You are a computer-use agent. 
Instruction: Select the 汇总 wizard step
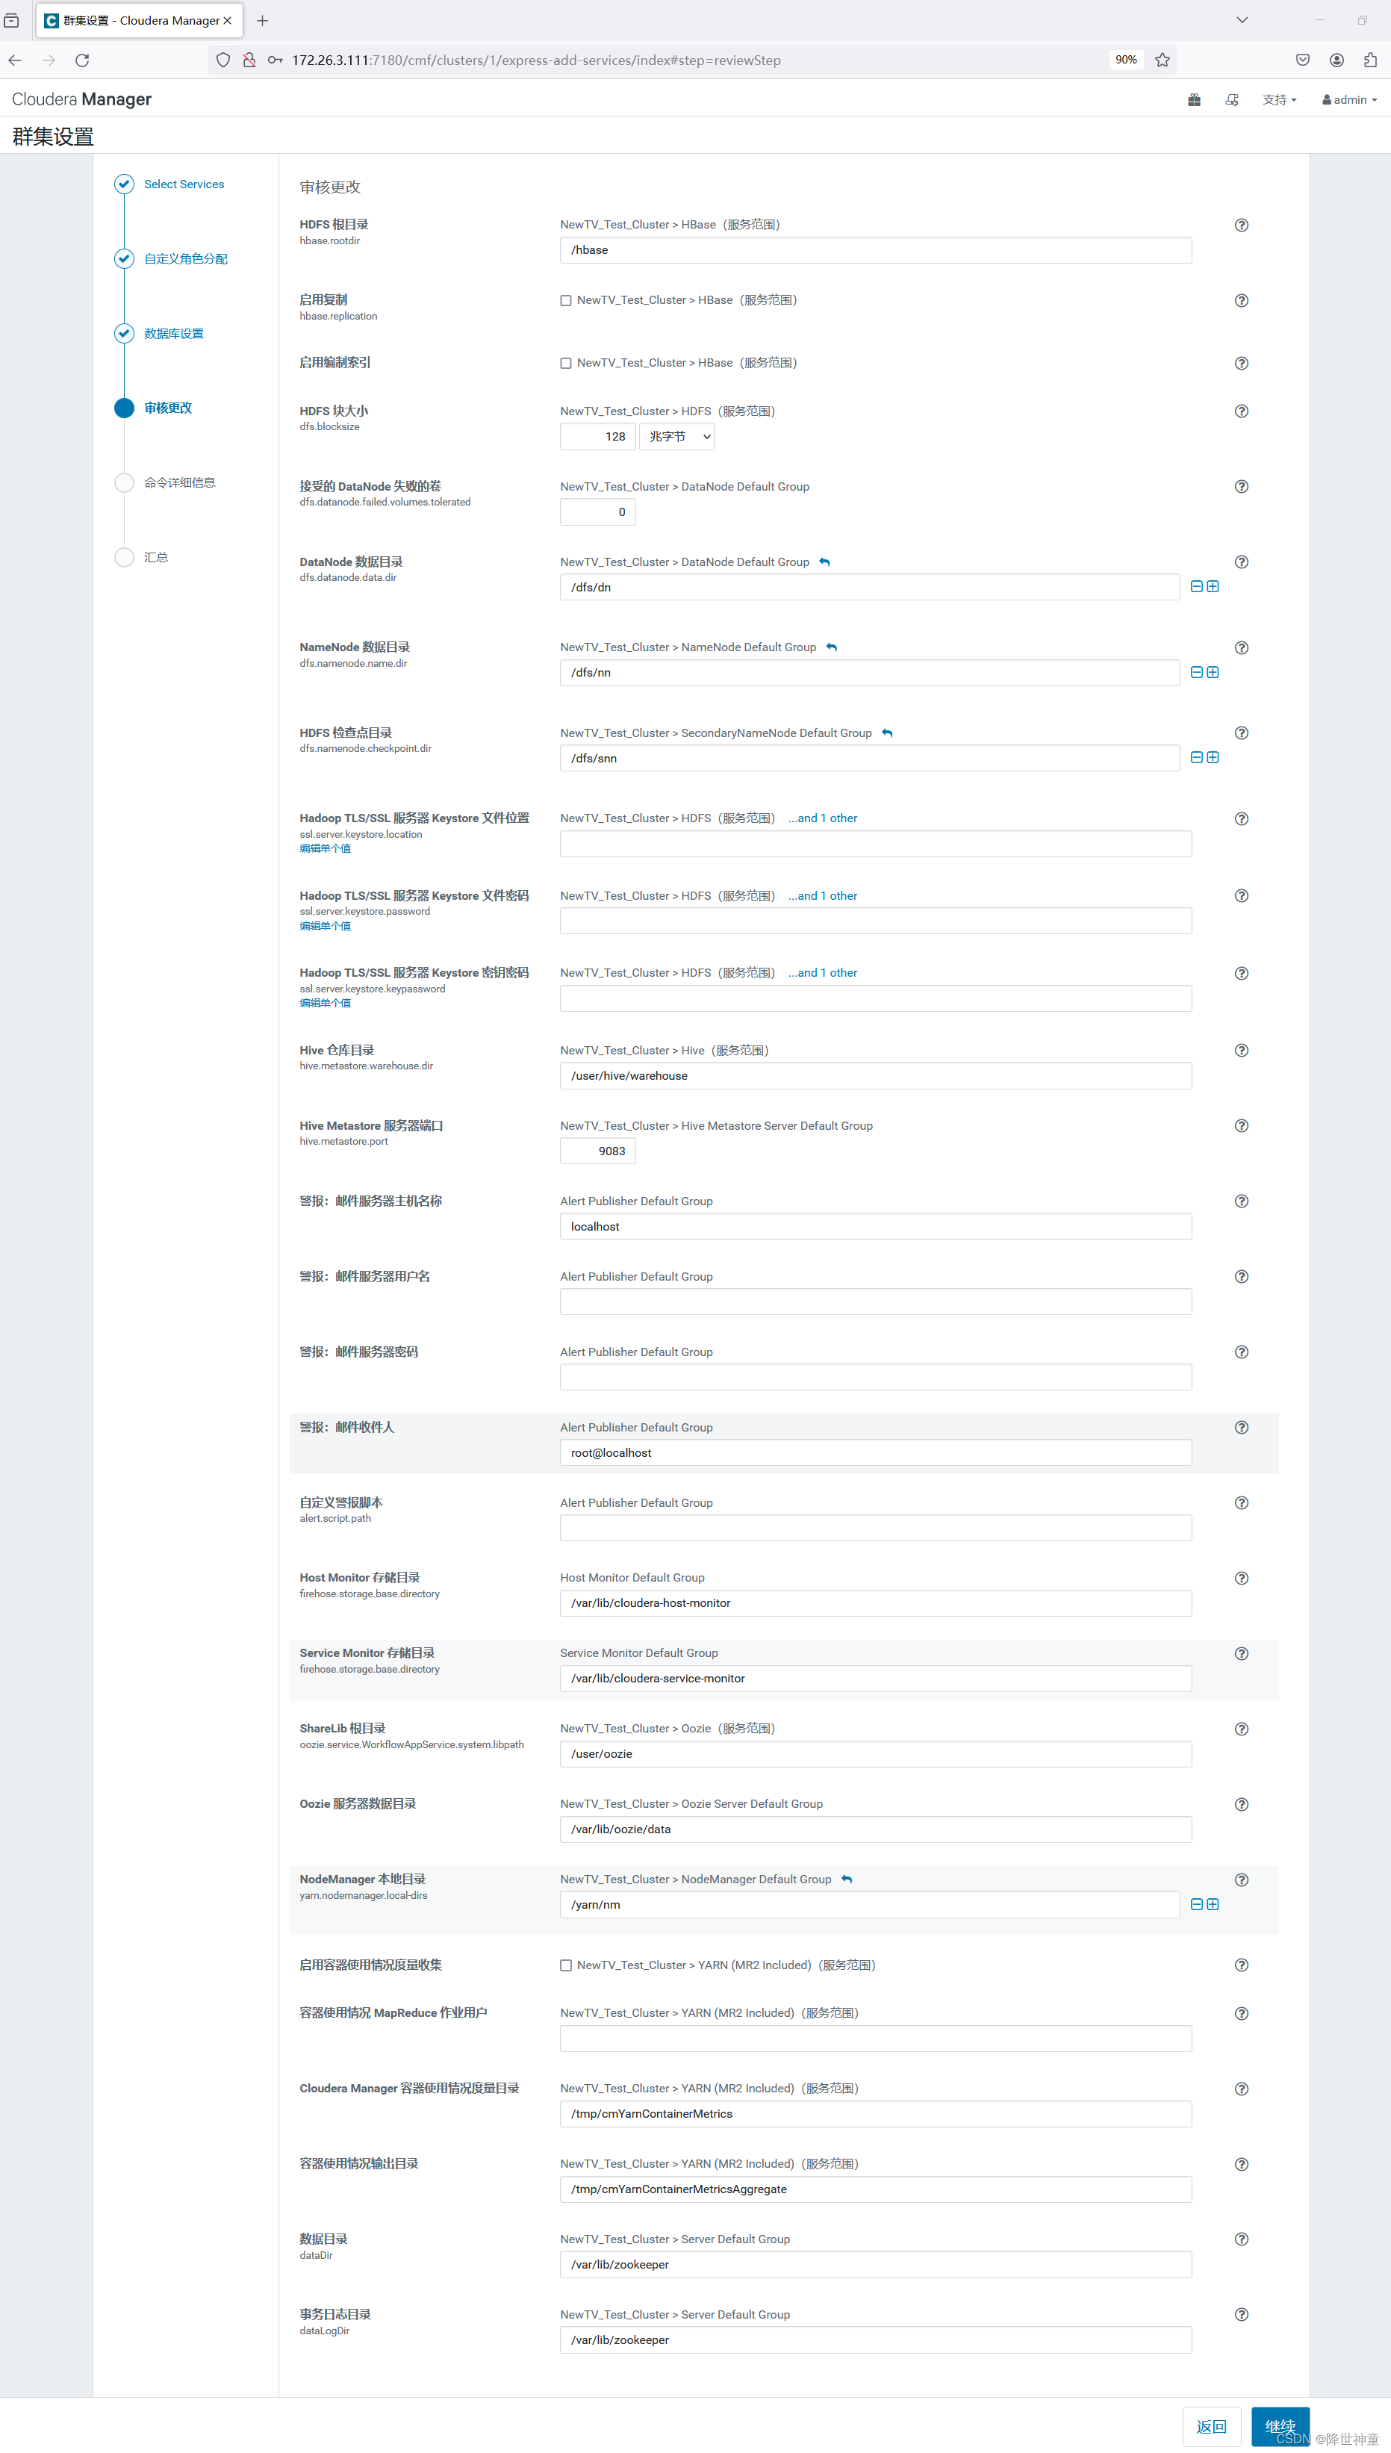[156, 558]
